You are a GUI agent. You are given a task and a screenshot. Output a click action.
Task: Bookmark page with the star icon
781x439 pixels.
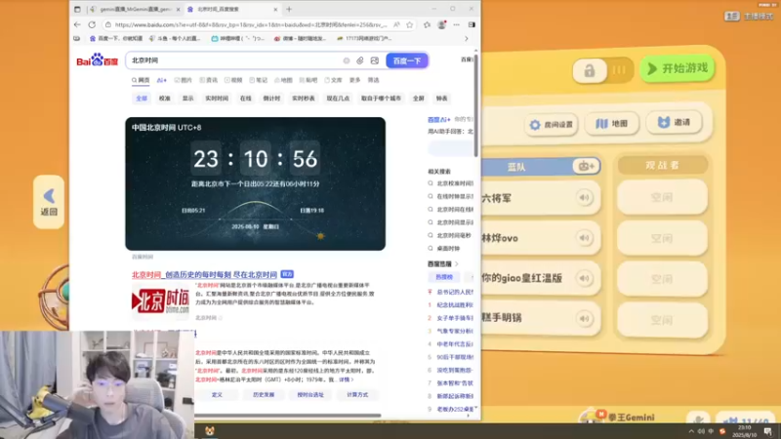pos(409,24)
